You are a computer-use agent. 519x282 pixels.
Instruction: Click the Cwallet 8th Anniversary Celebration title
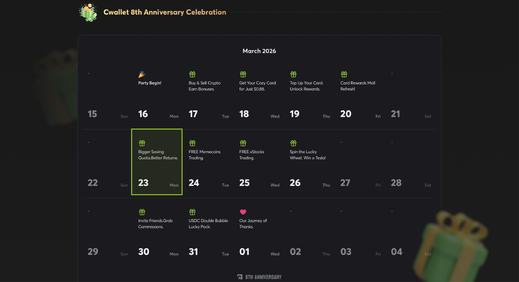point(165,12)
